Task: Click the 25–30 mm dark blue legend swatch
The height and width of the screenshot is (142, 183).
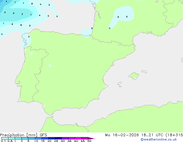Action: pyautogui.click(x=58, y=138)
